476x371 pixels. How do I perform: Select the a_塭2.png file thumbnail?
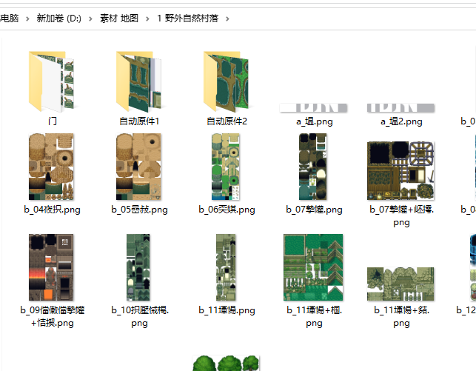[400, 108]
